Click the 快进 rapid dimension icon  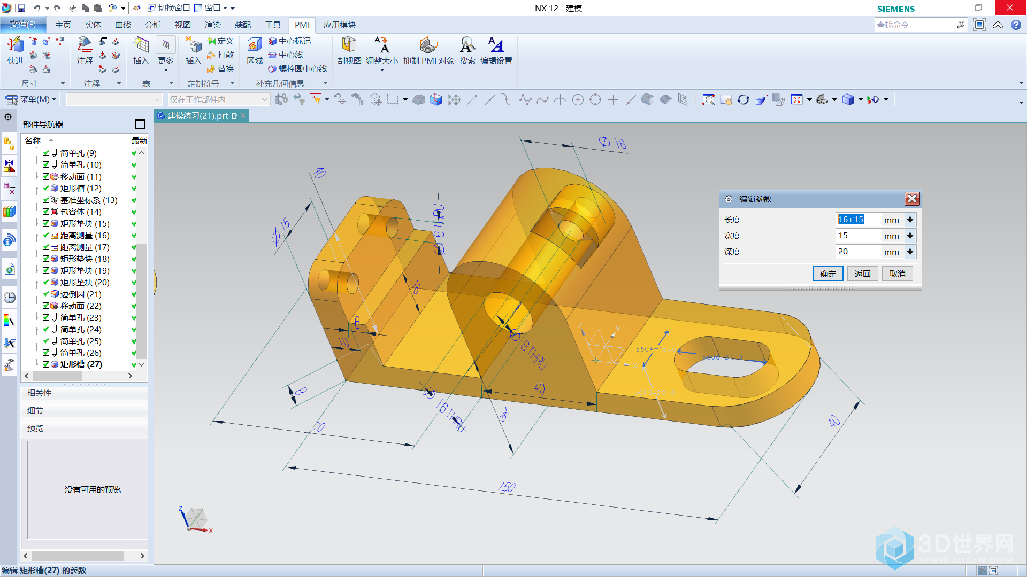point(16,50)
